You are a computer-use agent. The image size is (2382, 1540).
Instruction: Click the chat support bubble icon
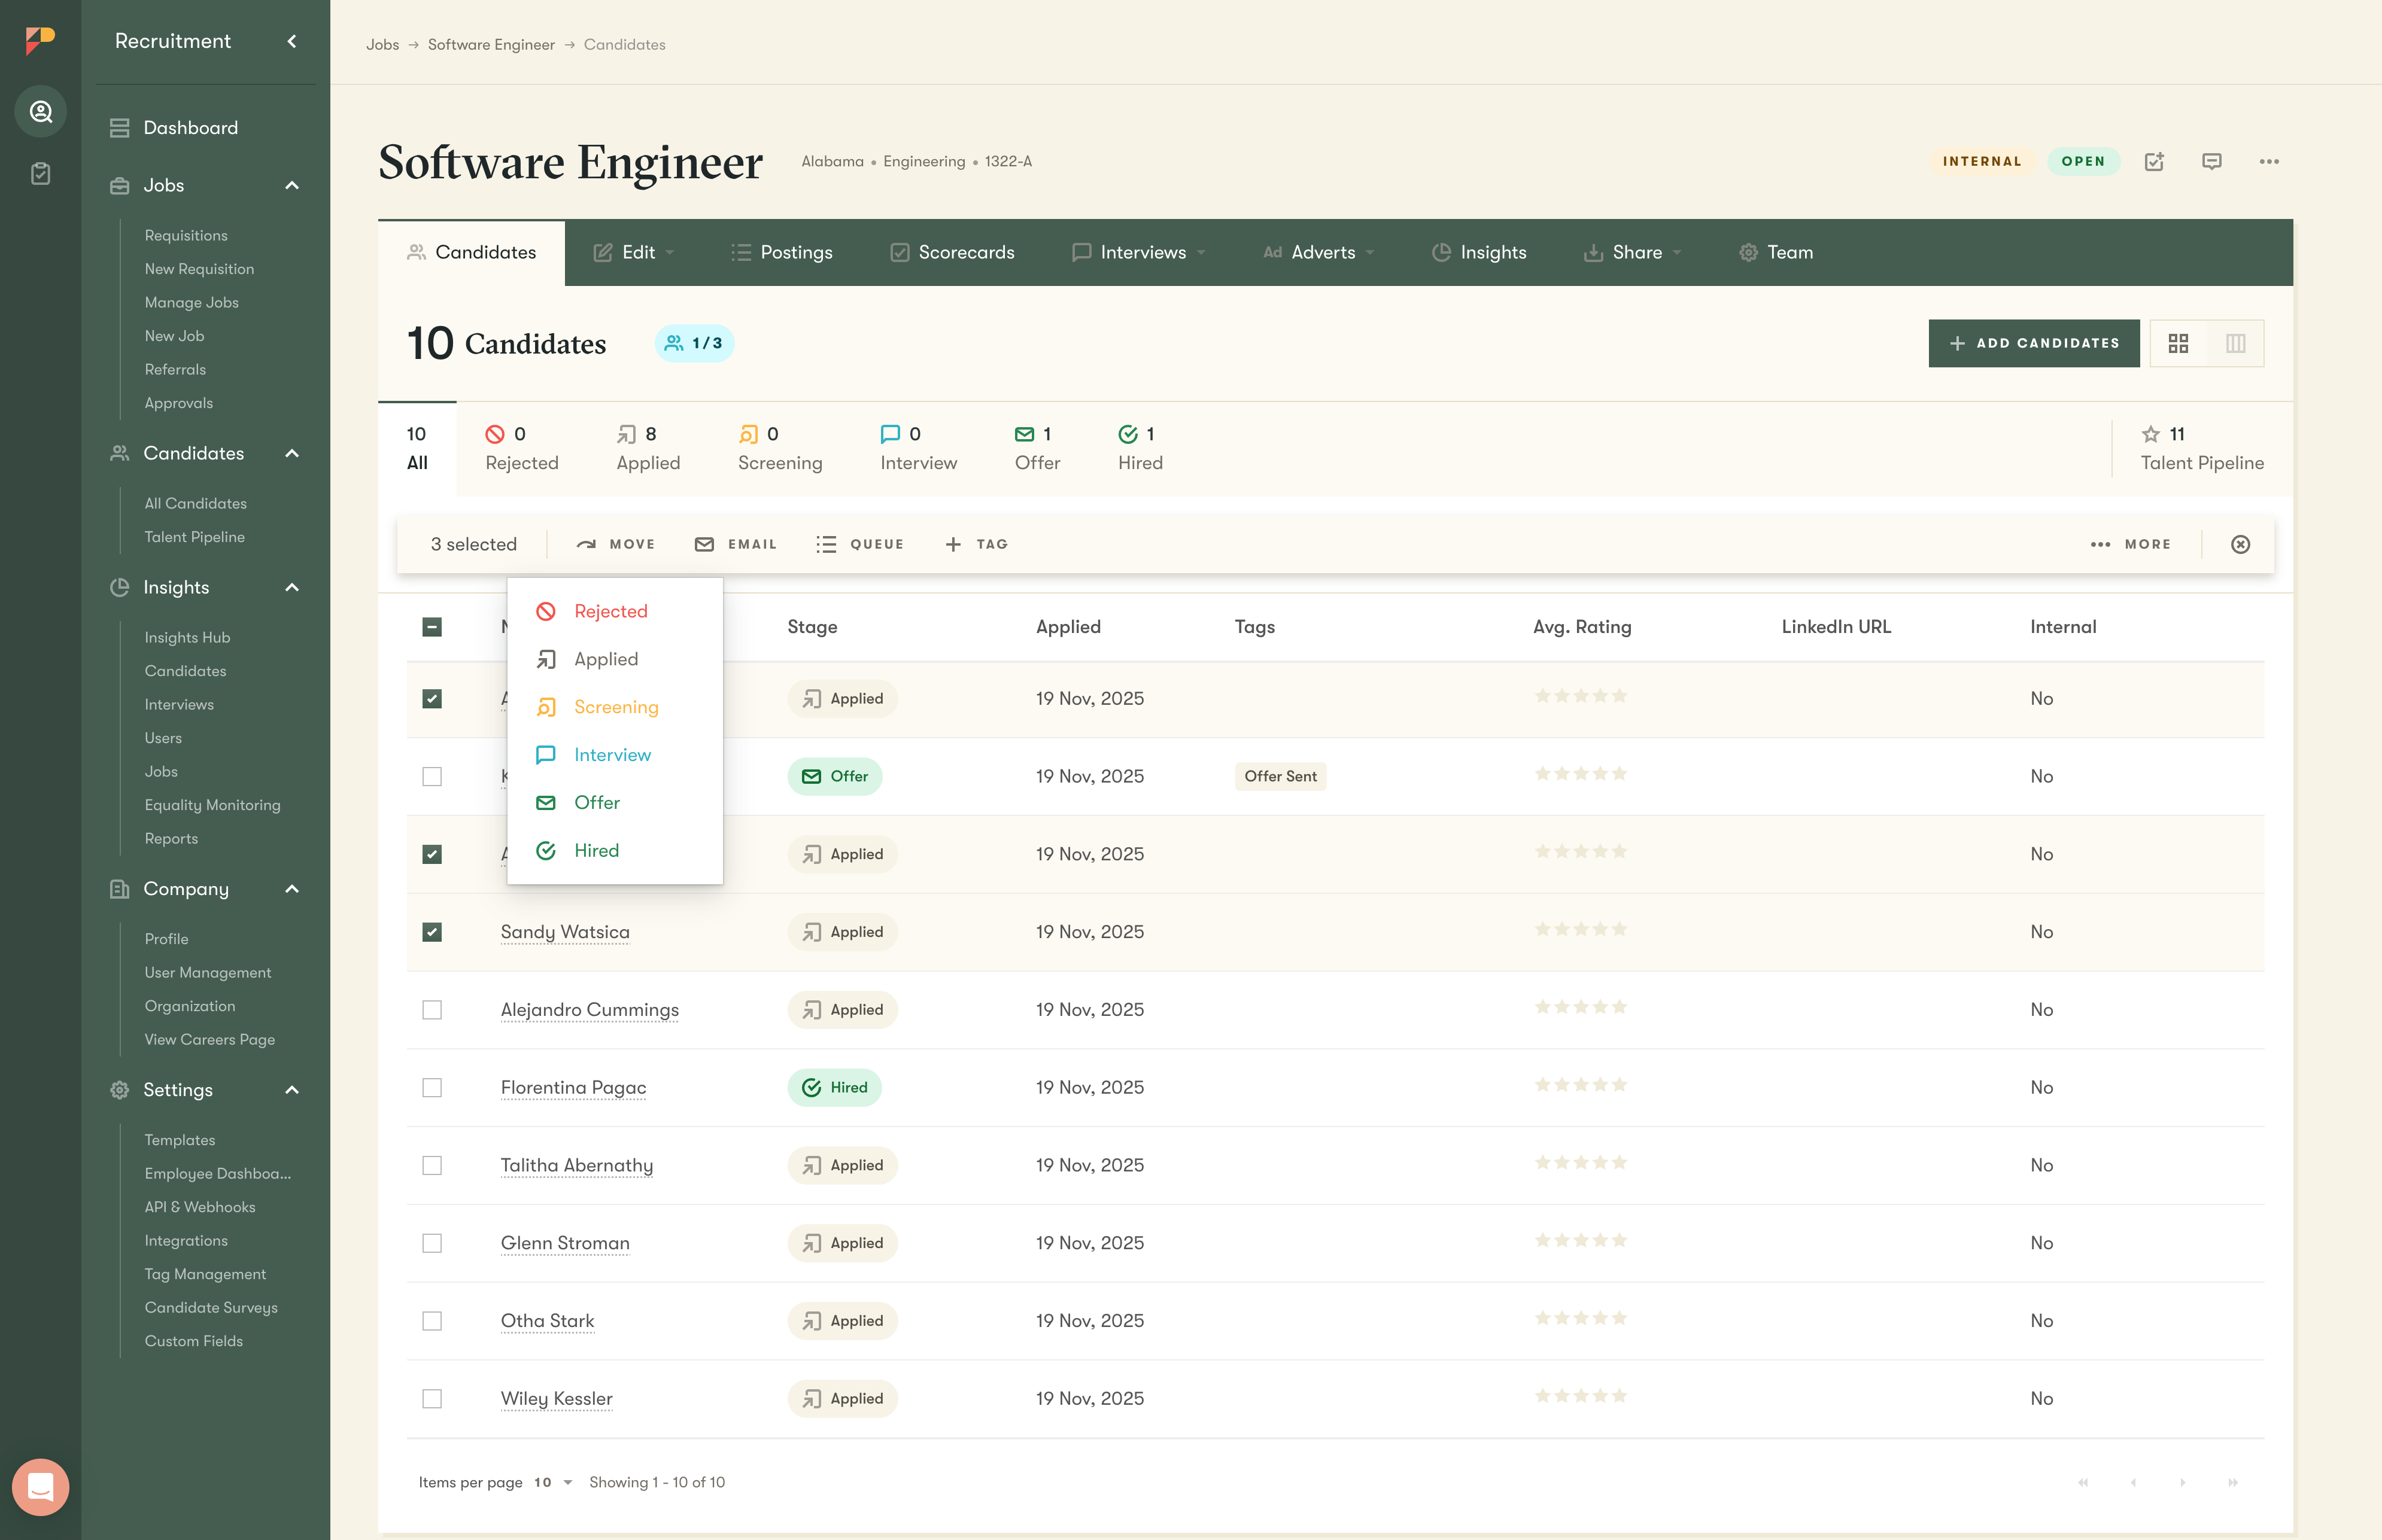[40, 1486]
